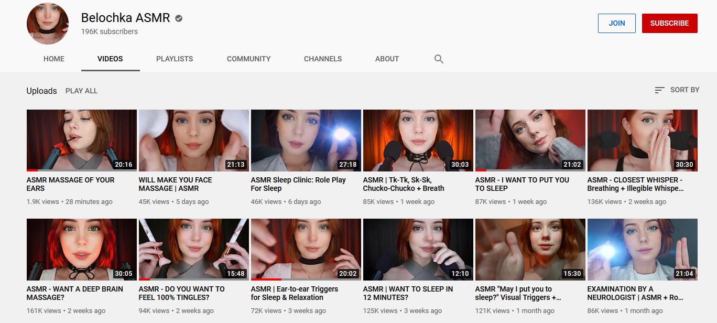Open the CLOSEST WHISPER video thumbnail
Screen dimensions: 717x323
click(643, 141)
